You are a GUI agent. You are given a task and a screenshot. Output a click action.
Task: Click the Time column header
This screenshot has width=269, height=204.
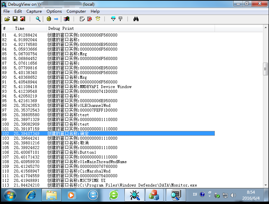click(x=29, y=28)
